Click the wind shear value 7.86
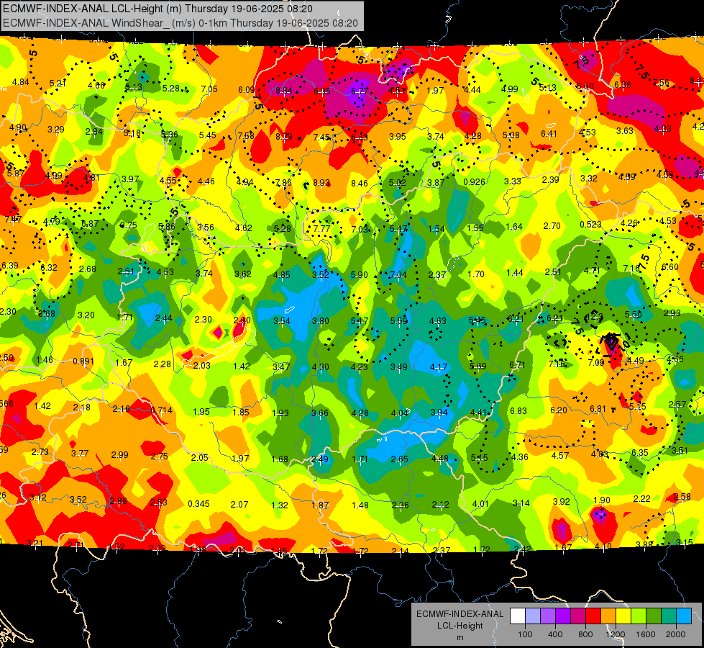Screen dimensions: 704x648 pos(283,183)
